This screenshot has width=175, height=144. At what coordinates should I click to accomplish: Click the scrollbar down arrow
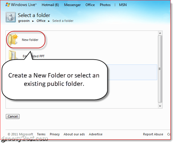[x=160, y=106]
